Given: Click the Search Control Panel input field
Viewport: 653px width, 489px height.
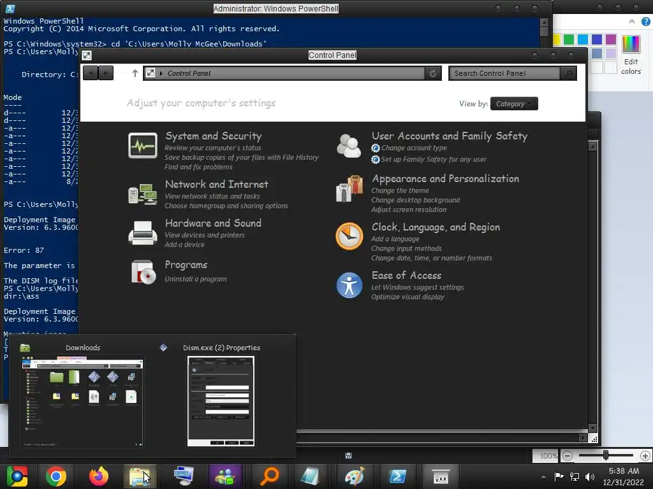Looking at the screenshot, I should pyautogui.click(x=505, y=74).
